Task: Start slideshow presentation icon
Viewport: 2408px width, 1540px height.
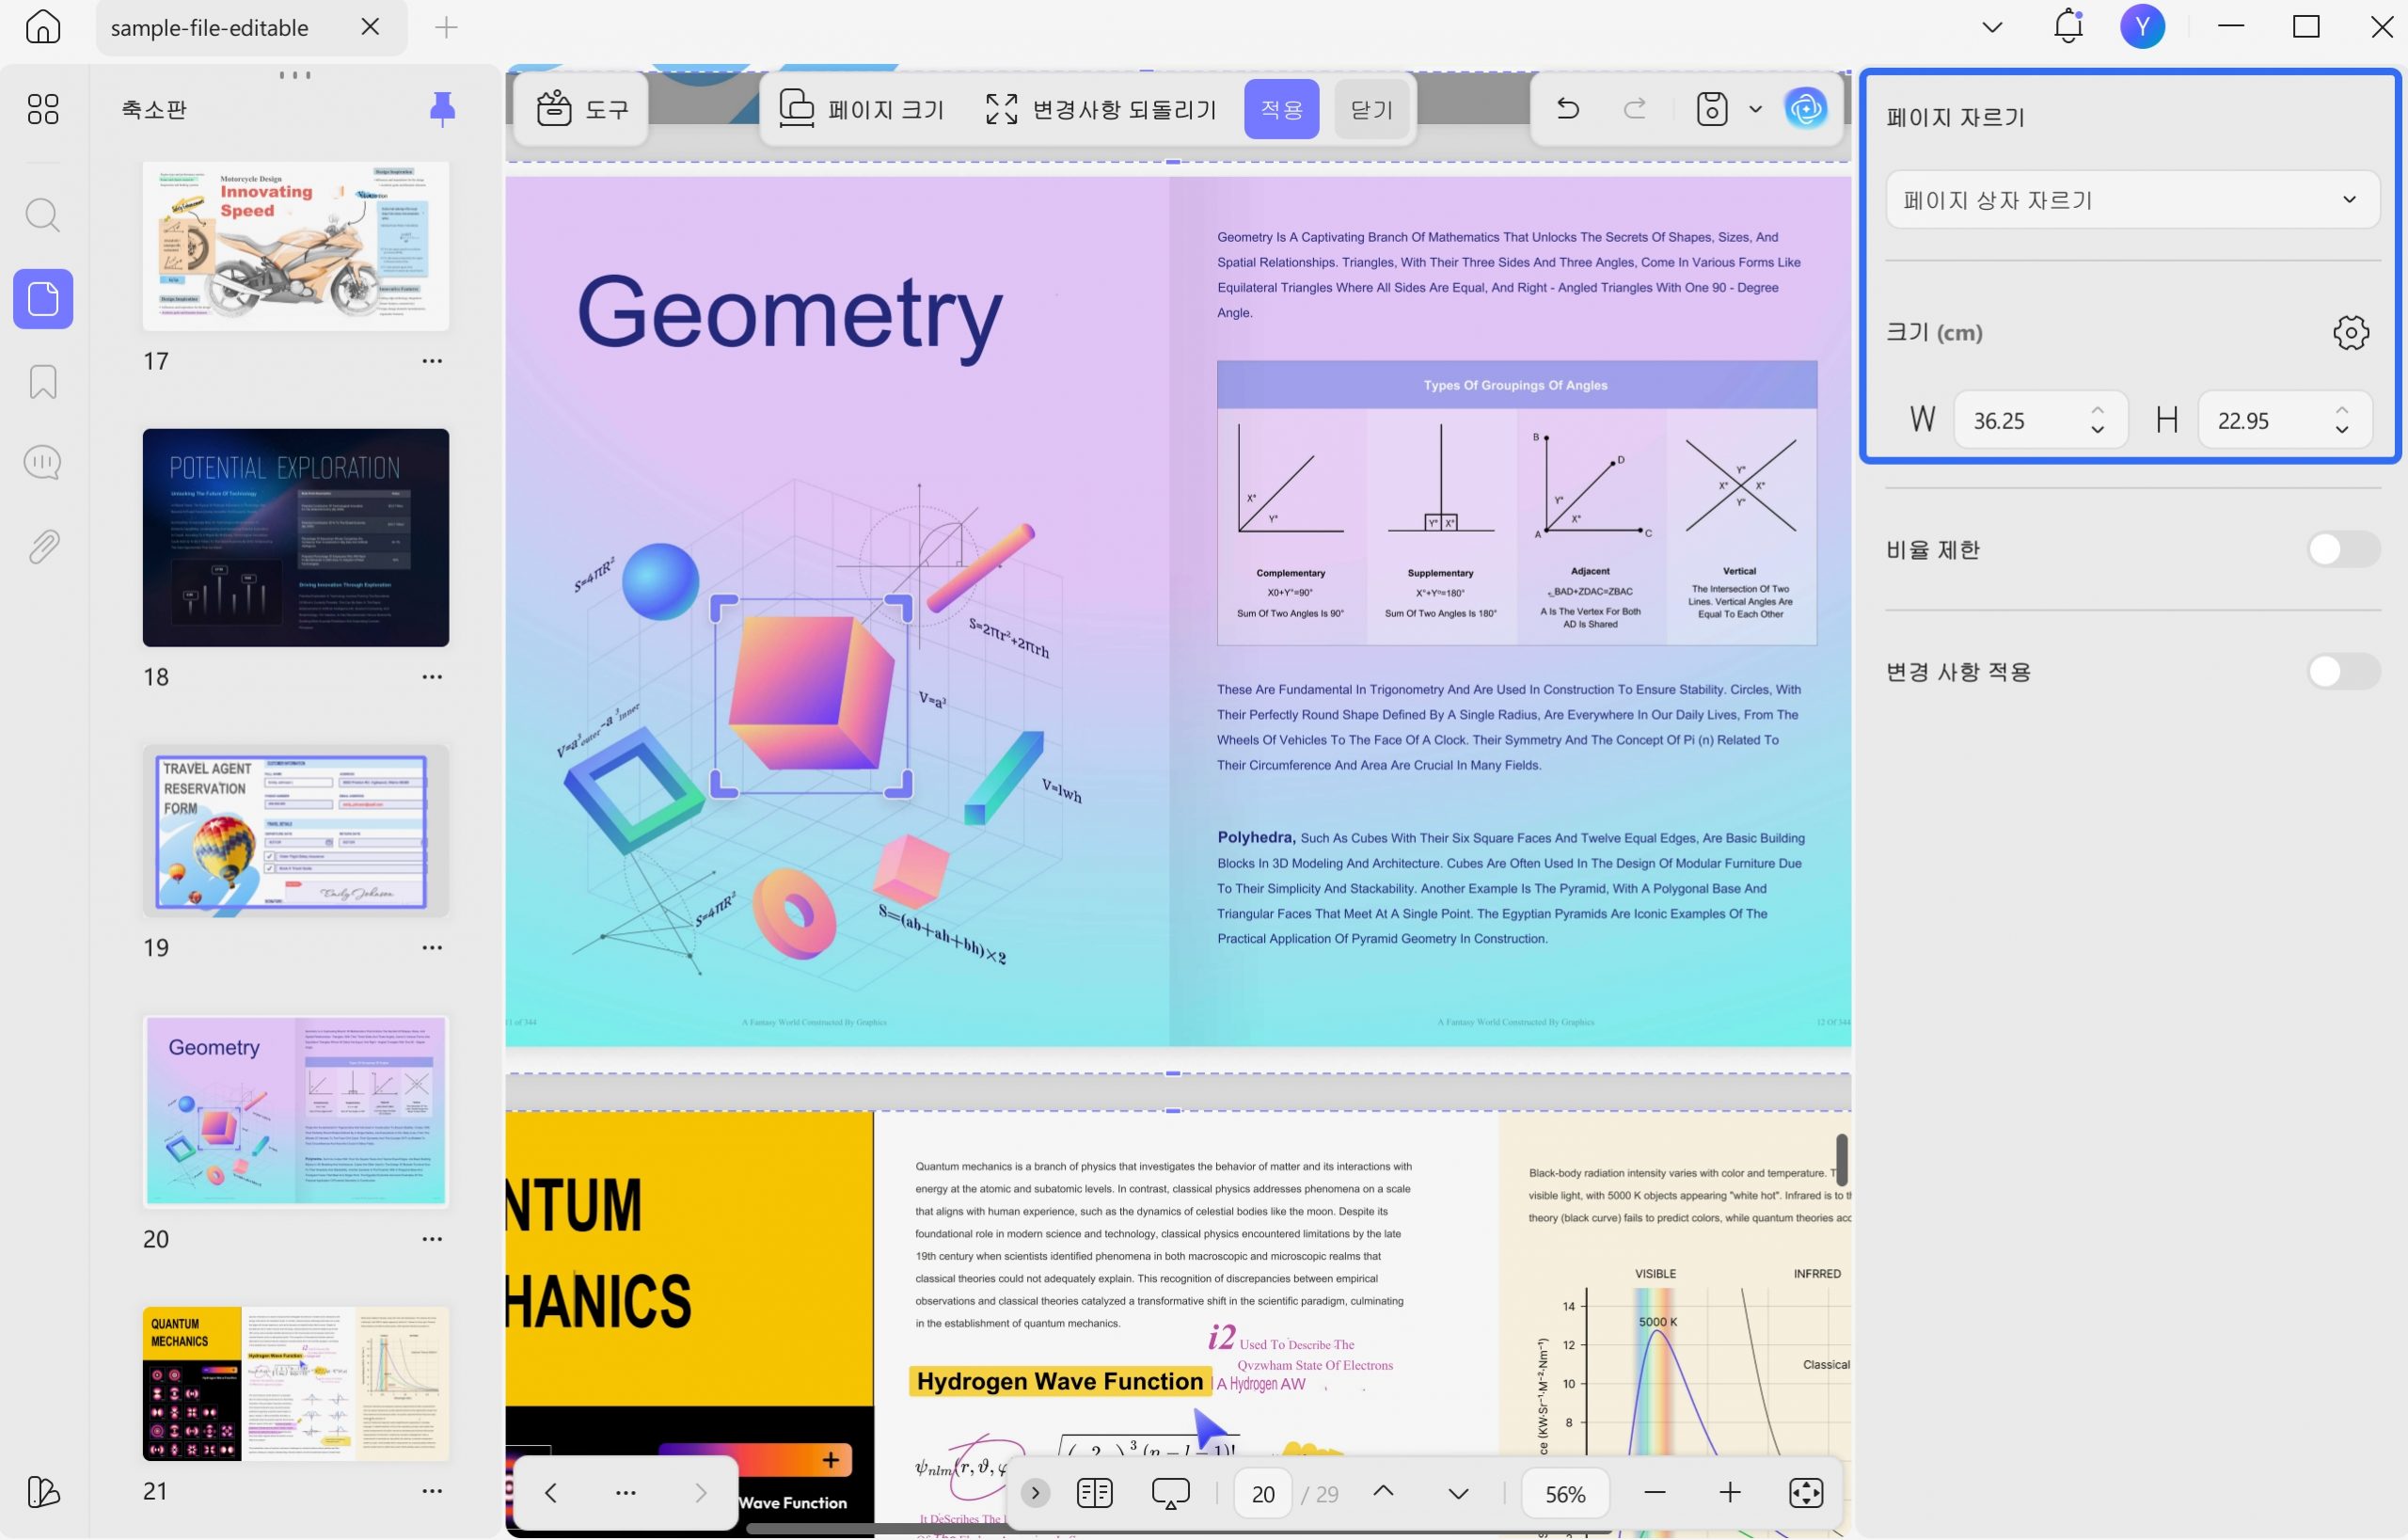Action: [1170, 1493]
